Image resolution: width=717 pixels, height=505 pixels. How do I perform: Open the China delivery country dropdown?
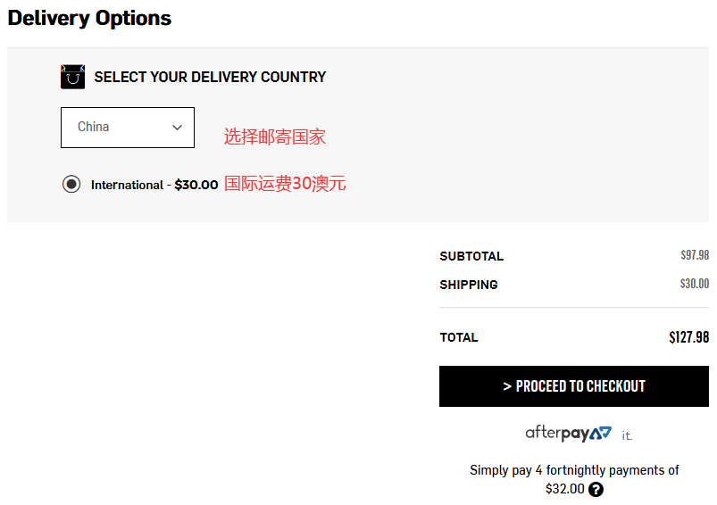tap(127, 128)
